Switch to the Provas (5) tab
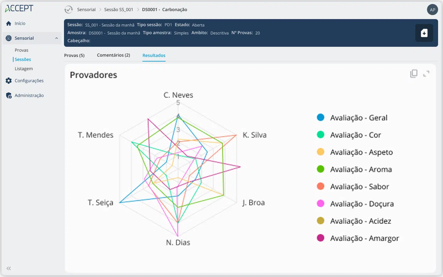The width and height of the screenshot is (443, 277). [74, 55]
